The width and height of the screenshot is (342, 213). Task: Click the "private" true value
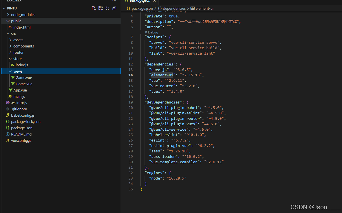pos(173,16)
